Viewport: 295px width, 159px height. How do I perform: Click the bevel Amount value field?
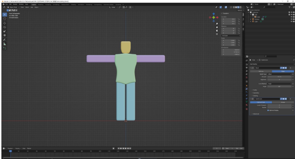[x=279, y=77]
